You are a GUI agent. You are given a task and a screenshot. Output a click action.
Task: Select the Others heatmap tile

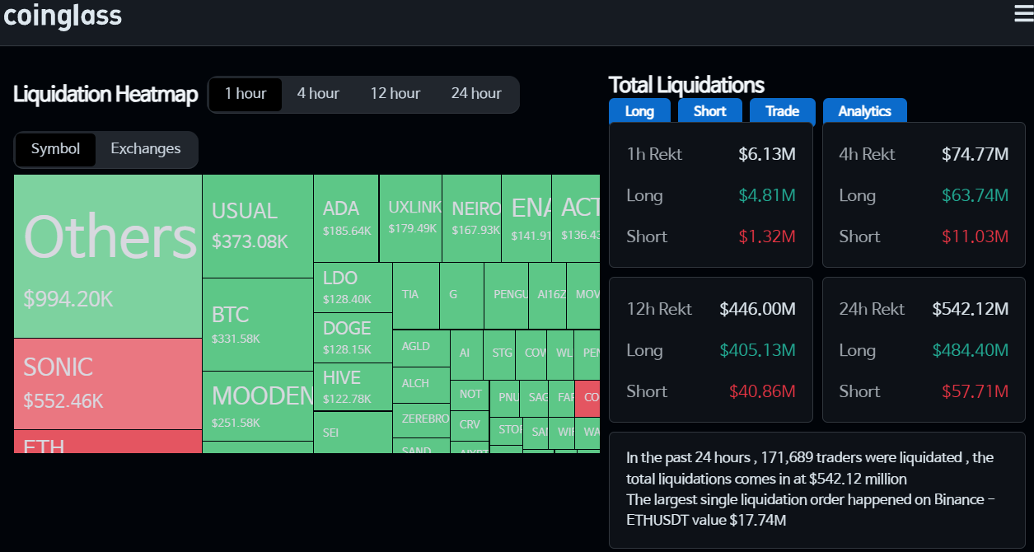[108, 256]
